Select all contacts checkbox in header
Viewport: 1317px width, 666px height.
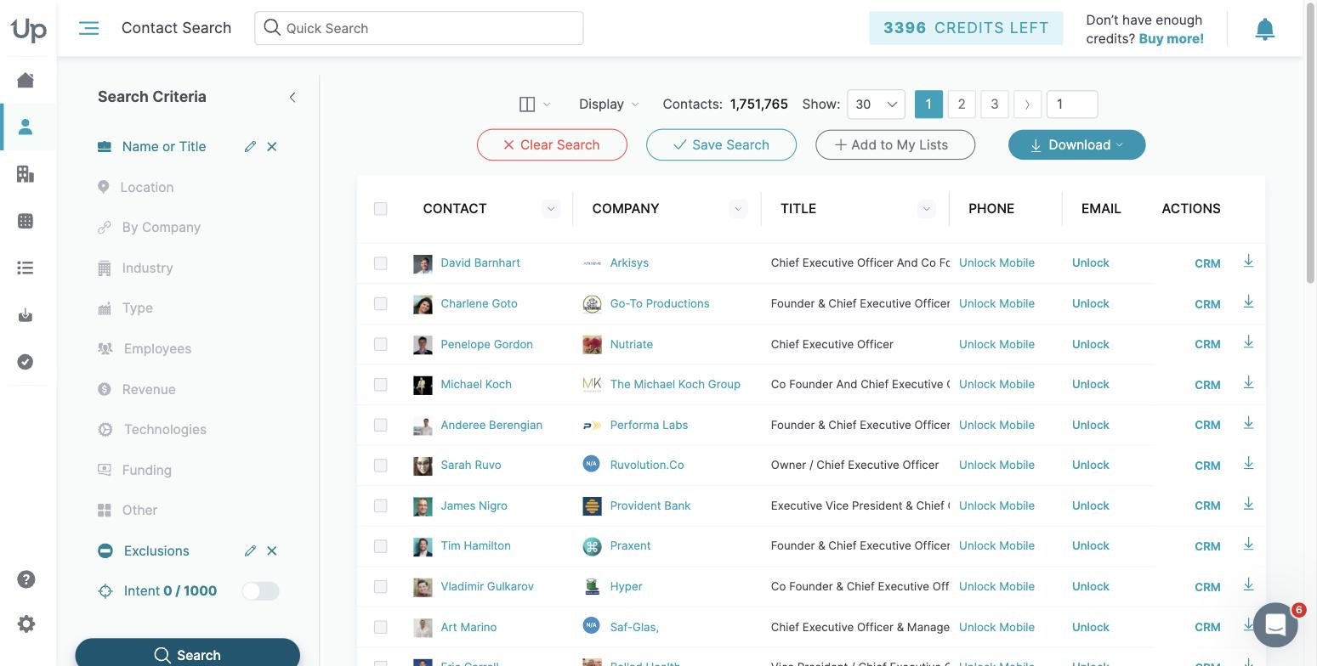coord(380,209)
